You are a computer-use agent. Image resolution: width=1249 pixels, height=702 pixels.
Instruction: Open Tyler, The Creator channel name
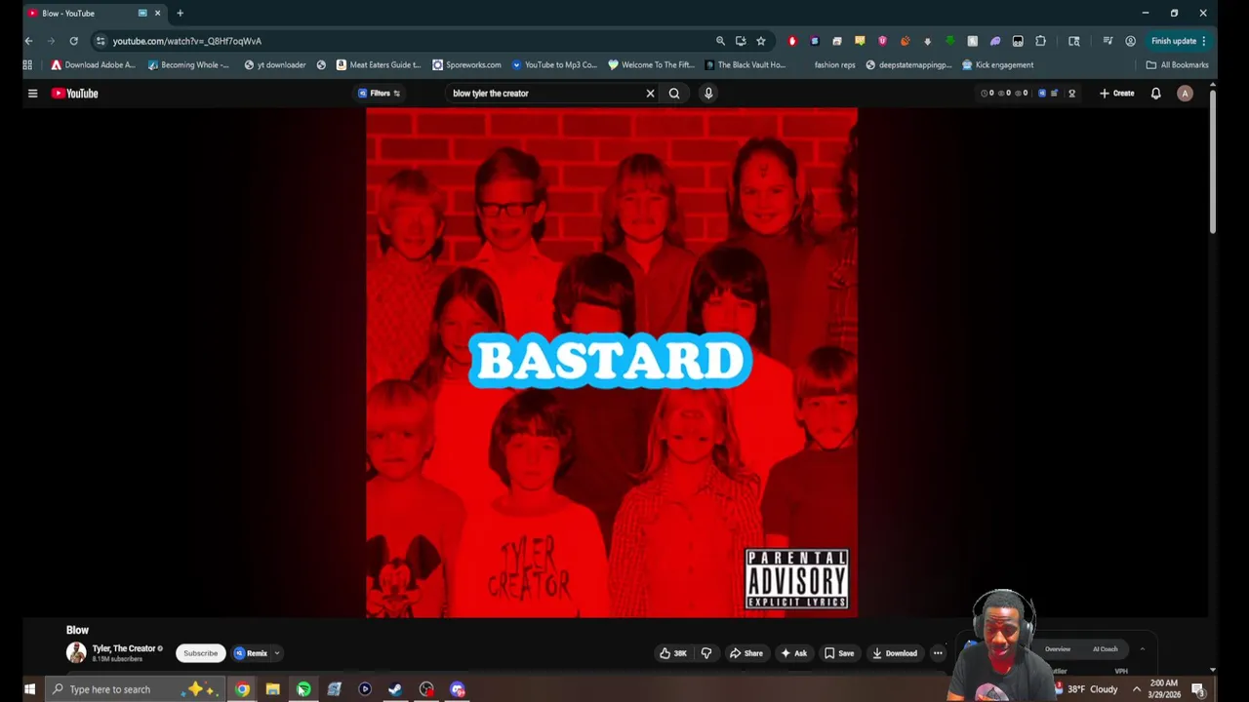click(x=124, y=648)
